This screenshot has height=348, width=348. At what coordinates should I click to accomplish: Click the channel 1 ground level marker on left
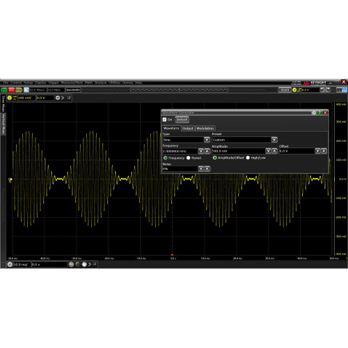point(10,180)
